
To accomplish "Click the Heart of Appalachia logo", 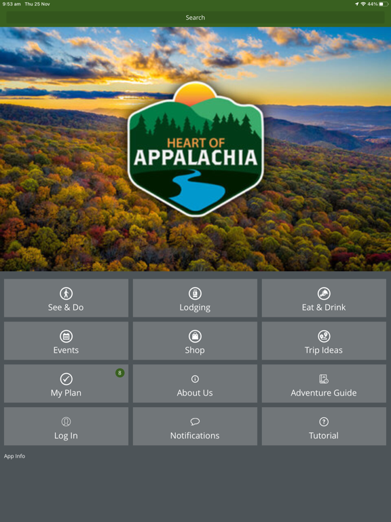I will (195, 149).
